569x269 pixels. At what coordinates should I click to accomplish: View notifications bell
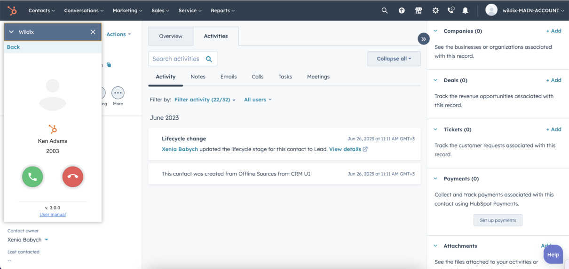click(465, 10)
